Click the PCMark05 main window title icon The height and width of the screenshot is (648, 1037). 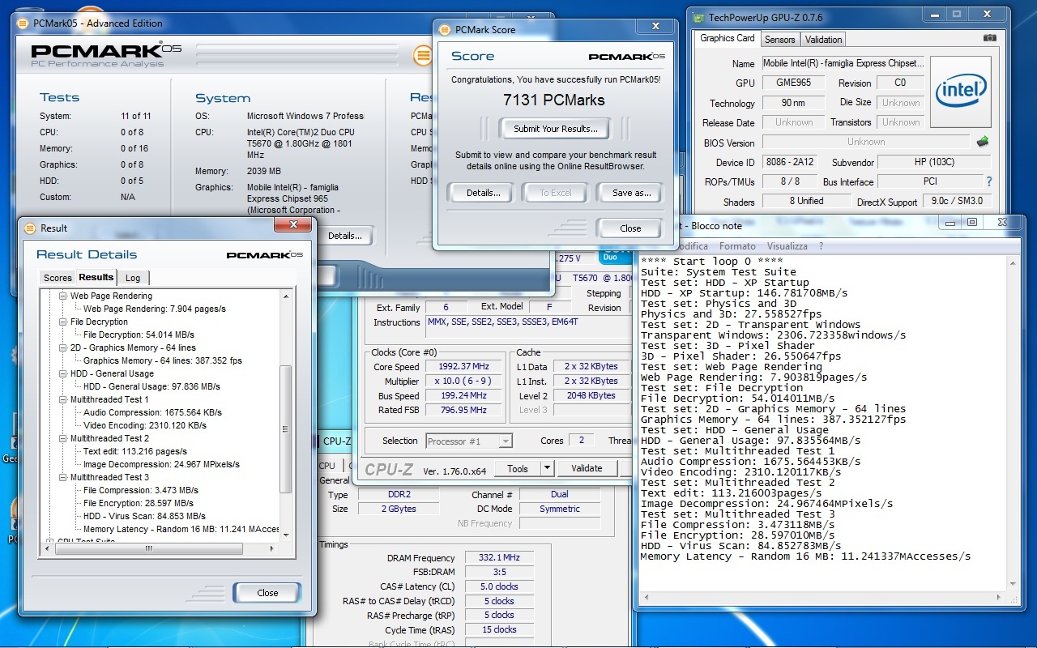pyautogui.click(x=23, y=23)
